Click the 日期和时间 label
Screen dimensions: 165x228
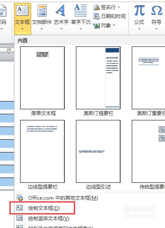pyautogui.click(x=113, y=16)
